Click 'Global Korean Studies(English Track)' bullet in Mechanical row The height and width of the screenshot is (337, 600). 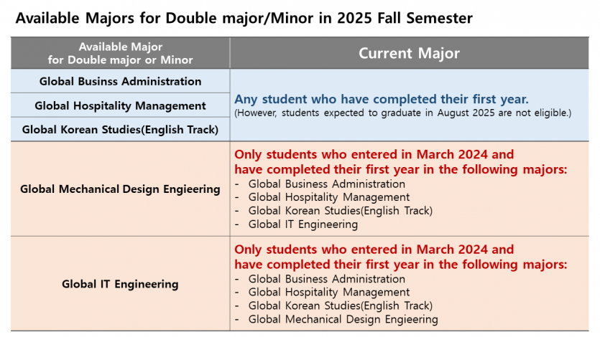tap(341, 211)
